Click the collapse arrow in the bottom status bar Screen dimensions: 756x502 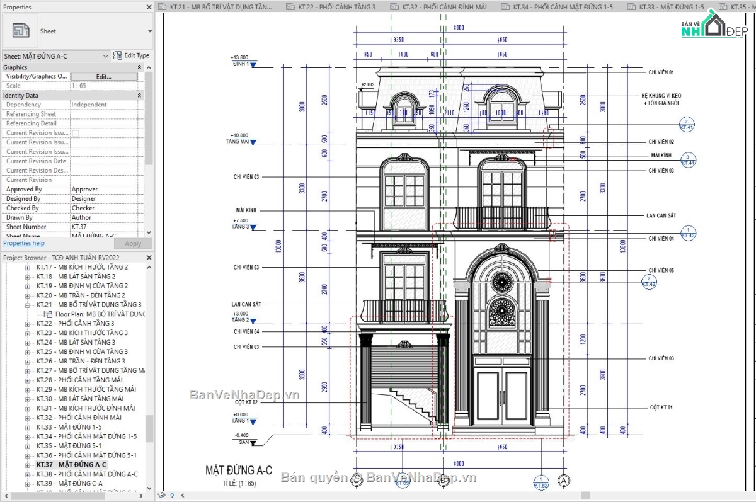point(181,496)
